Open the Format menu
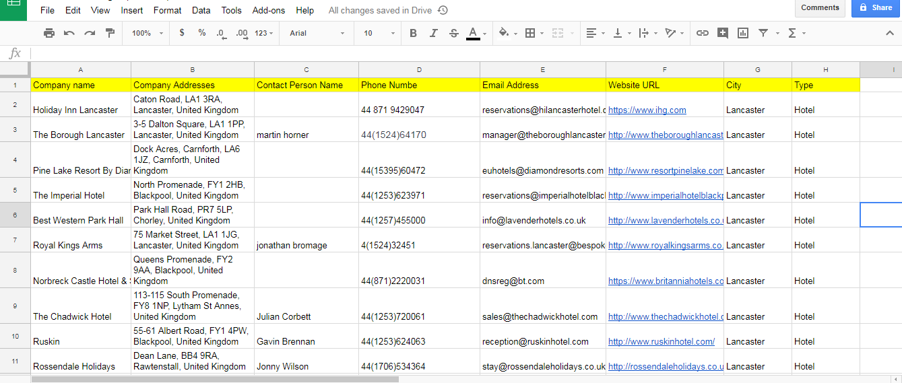This screenshot has width=902, height=383. pos(167,10)
